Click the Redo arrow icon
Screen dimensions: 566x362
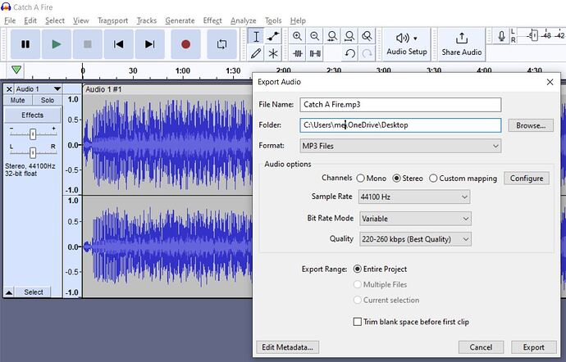[x=367, y=54]
